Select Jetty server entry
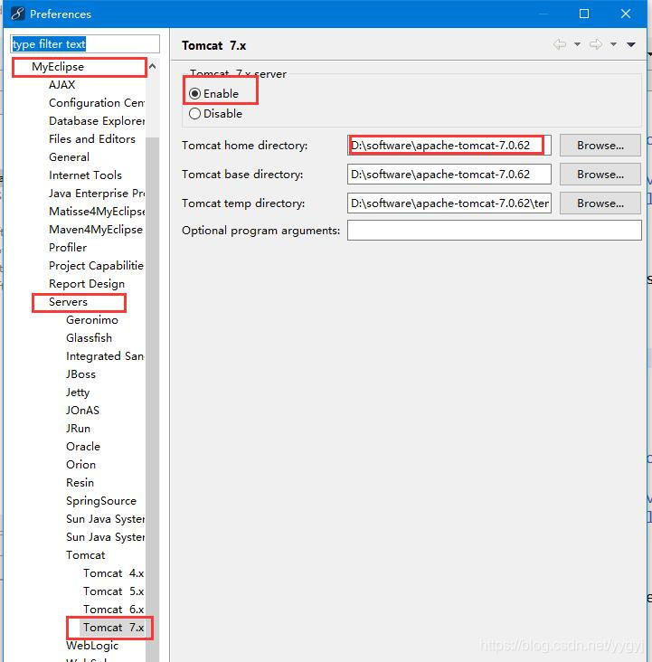652x662 pixels. [78, 392]
